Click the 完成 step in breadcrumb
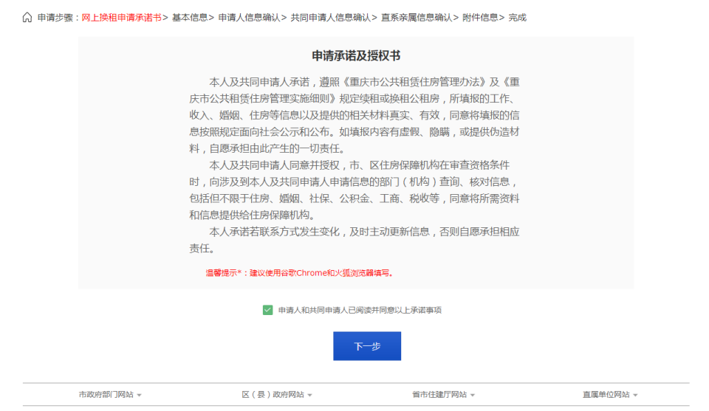 (517, 18)
